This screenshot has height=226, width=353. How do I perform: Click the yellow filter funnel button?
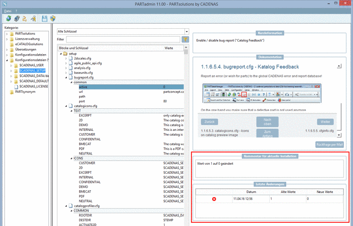click(185, 40)
